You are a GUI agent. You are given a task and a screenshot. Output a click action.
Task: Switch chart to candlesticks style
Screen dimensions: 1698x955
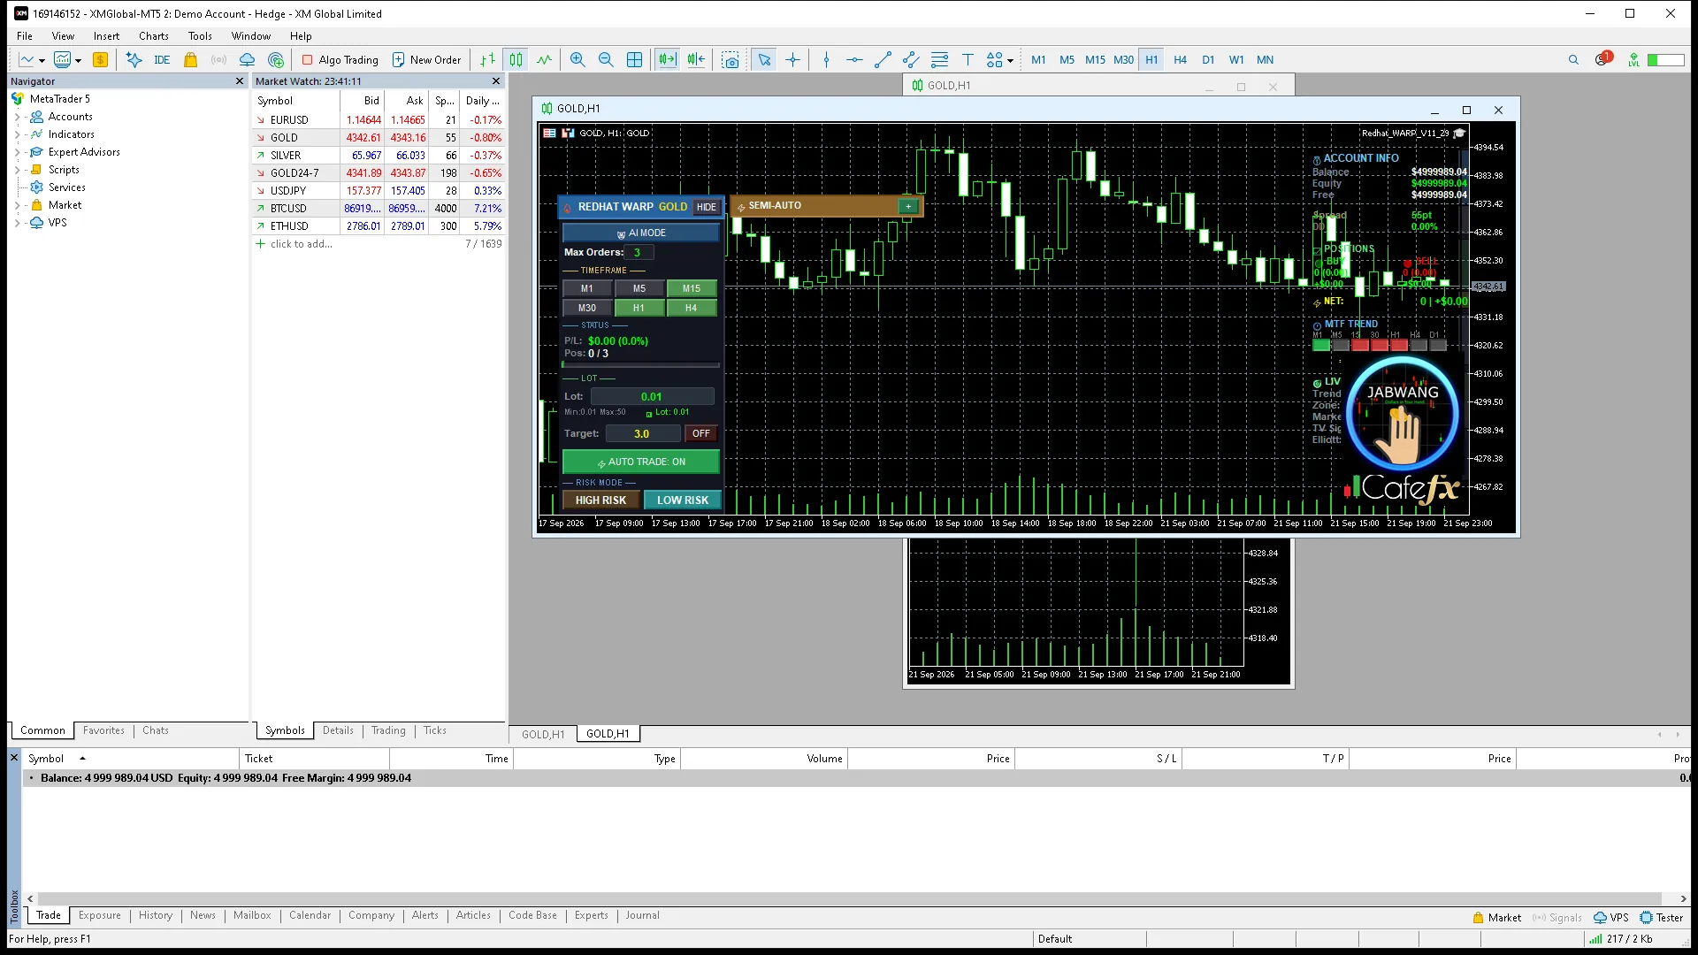(516, 60)
